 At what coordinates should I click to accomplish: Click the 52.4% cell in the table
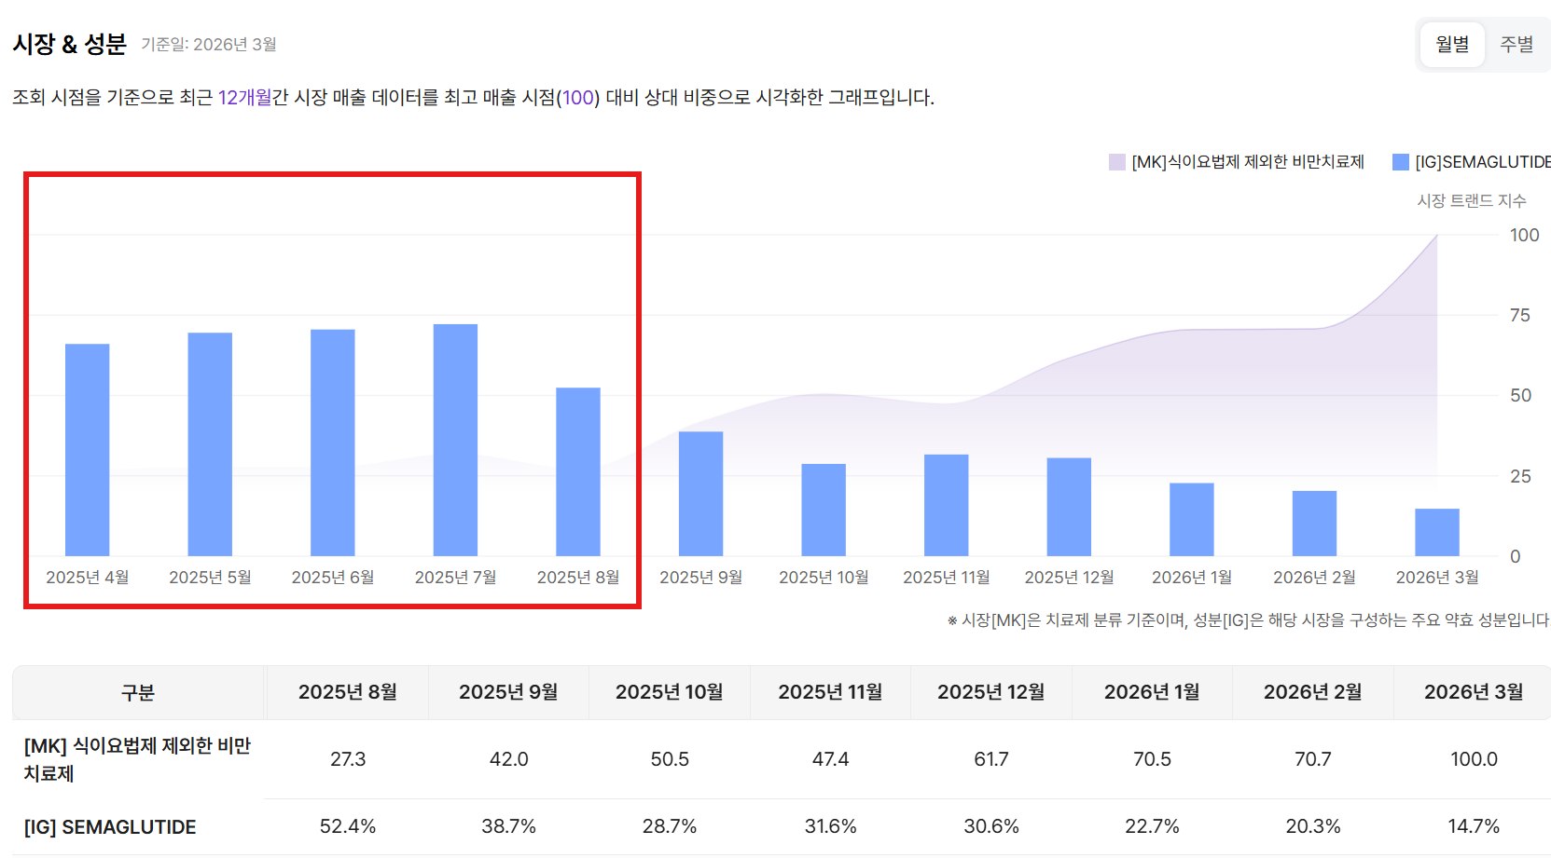(x=347, y=827)
